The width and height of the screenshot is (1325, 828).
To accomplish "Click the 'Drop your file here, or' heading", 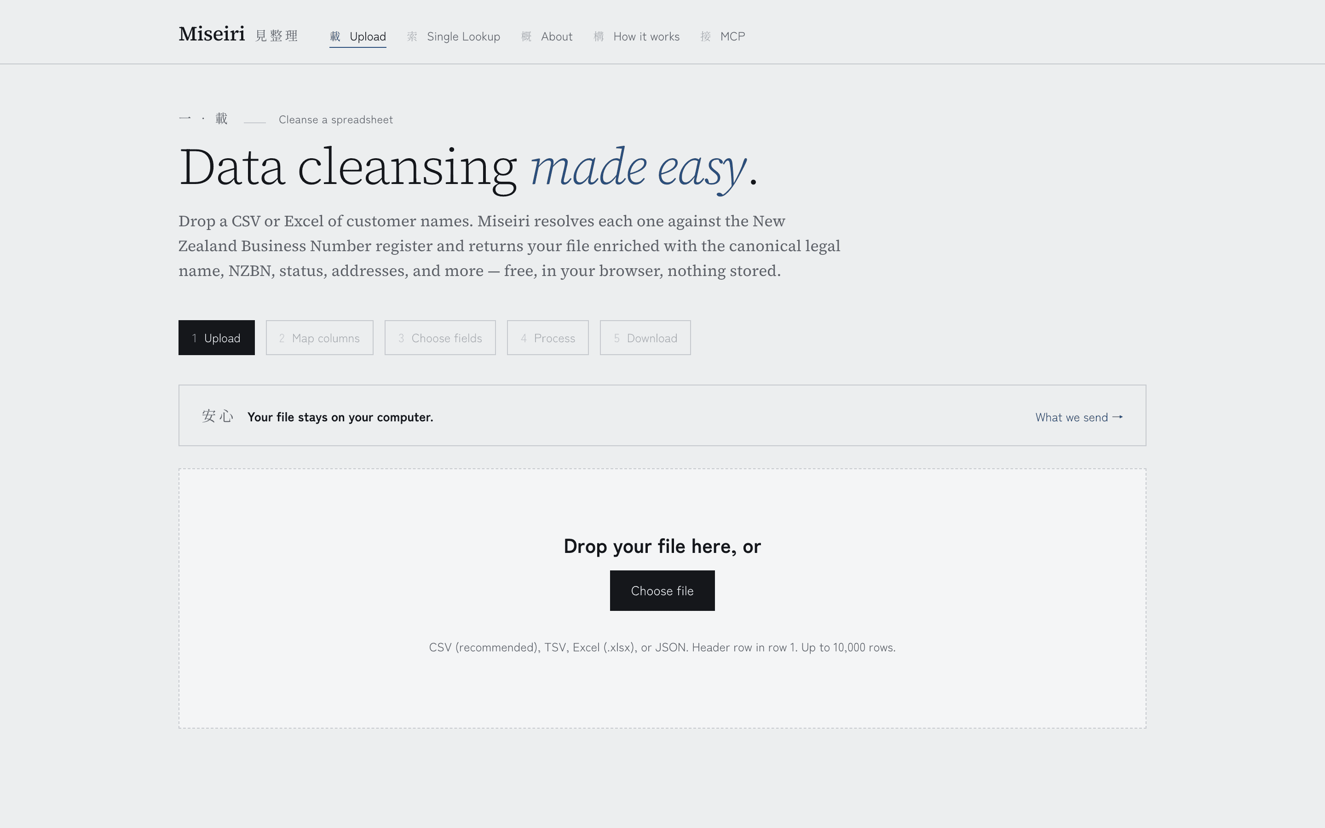I will pos(662,546).
